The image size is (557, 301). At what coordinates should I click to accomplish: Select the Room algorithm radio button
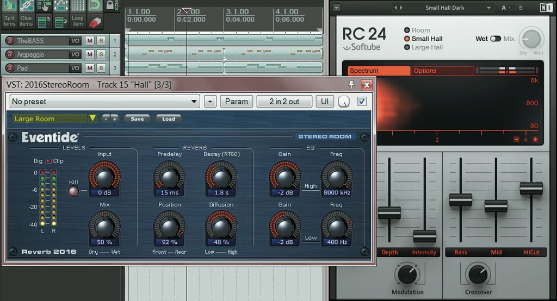point(407,30)
